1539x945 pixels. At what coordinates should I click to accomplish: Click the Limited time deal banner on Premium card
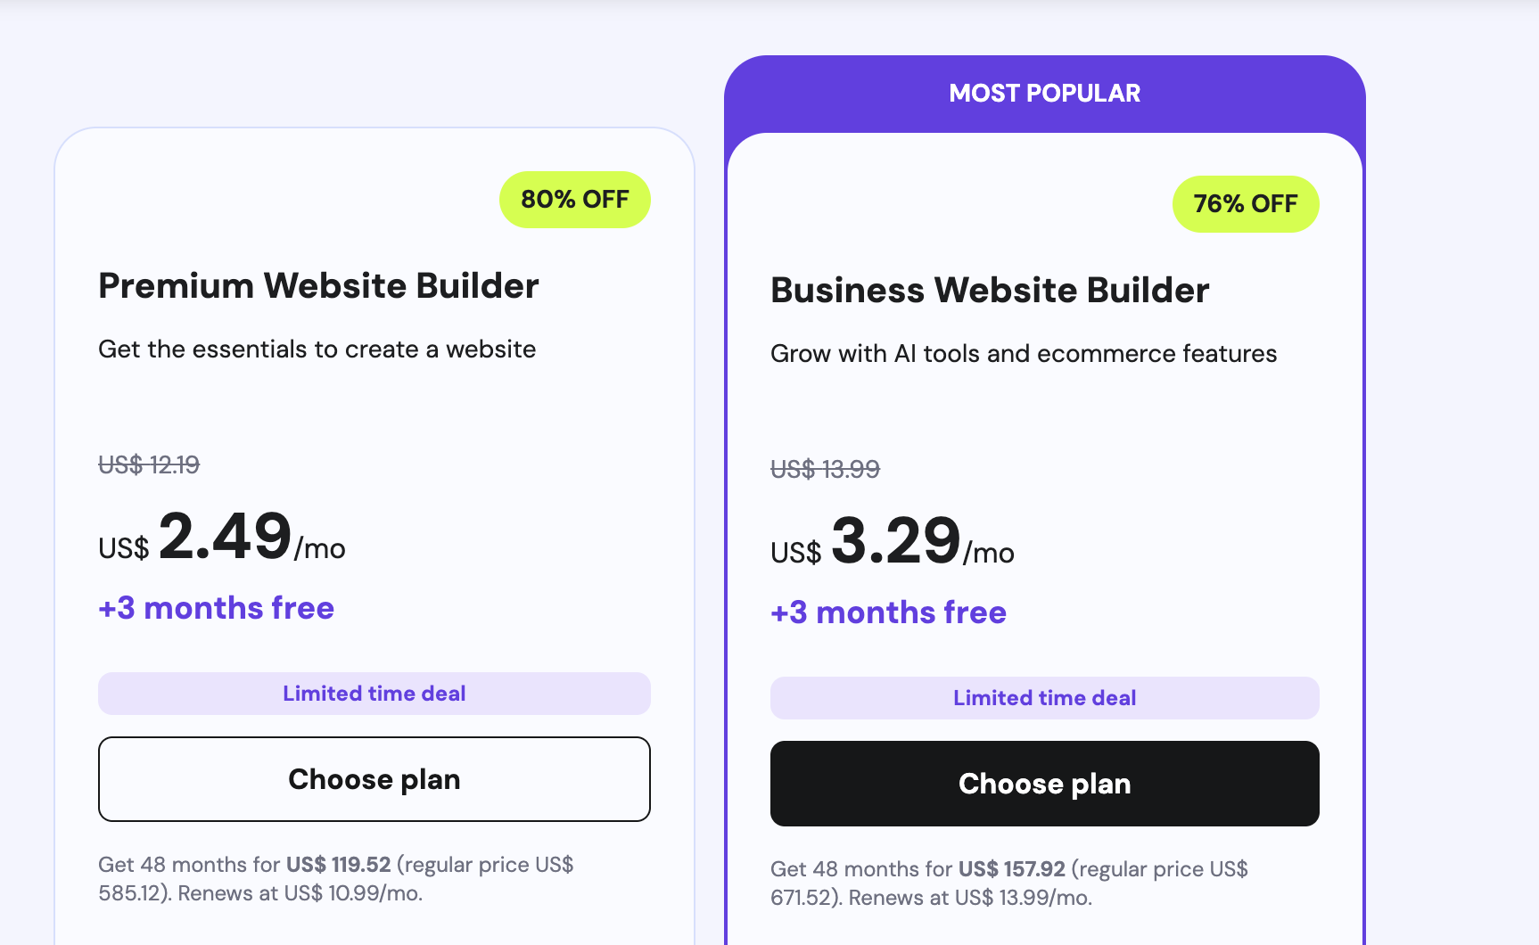(374, 693)
